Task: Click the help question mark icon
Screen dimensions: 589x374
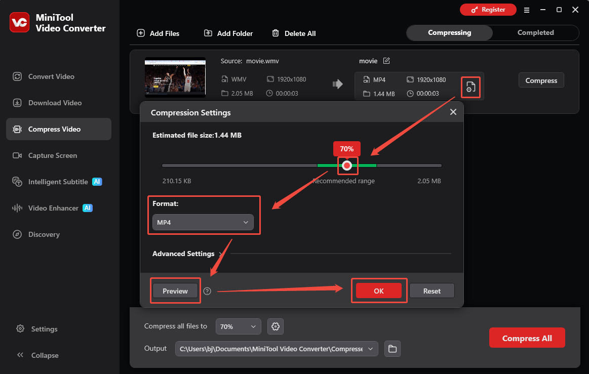Action: (x=207, y=291)
